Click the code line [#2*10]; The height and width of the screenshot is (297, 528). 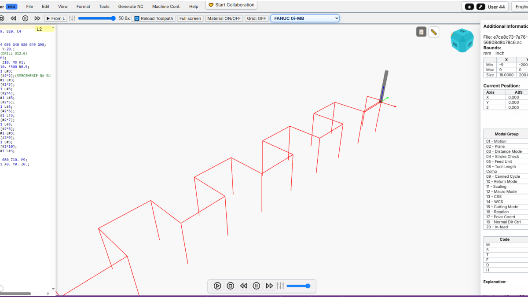click(x=8, y=147)
